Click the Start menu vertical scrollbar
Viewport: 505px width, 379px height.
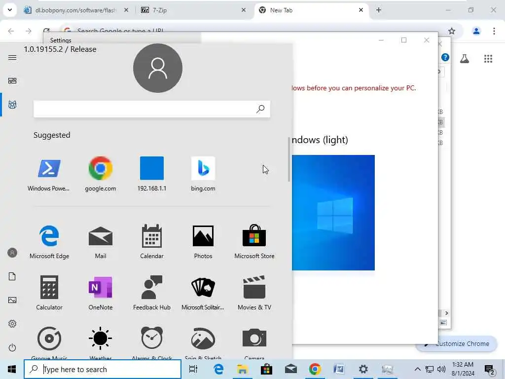pyautogui.click(x=289, y=159)
